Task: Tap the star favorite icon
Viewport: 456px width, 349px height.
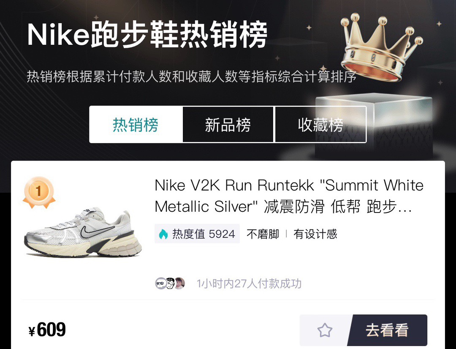Action: pyautogui.click(x=325, y=330)
